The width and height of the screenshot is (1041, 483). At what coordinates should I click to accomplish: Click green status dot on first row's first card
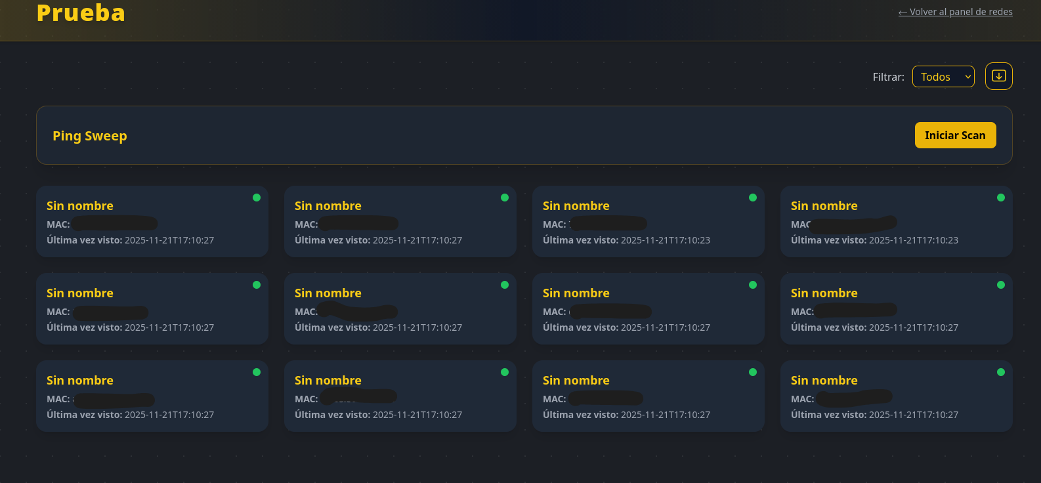(257, 198)
